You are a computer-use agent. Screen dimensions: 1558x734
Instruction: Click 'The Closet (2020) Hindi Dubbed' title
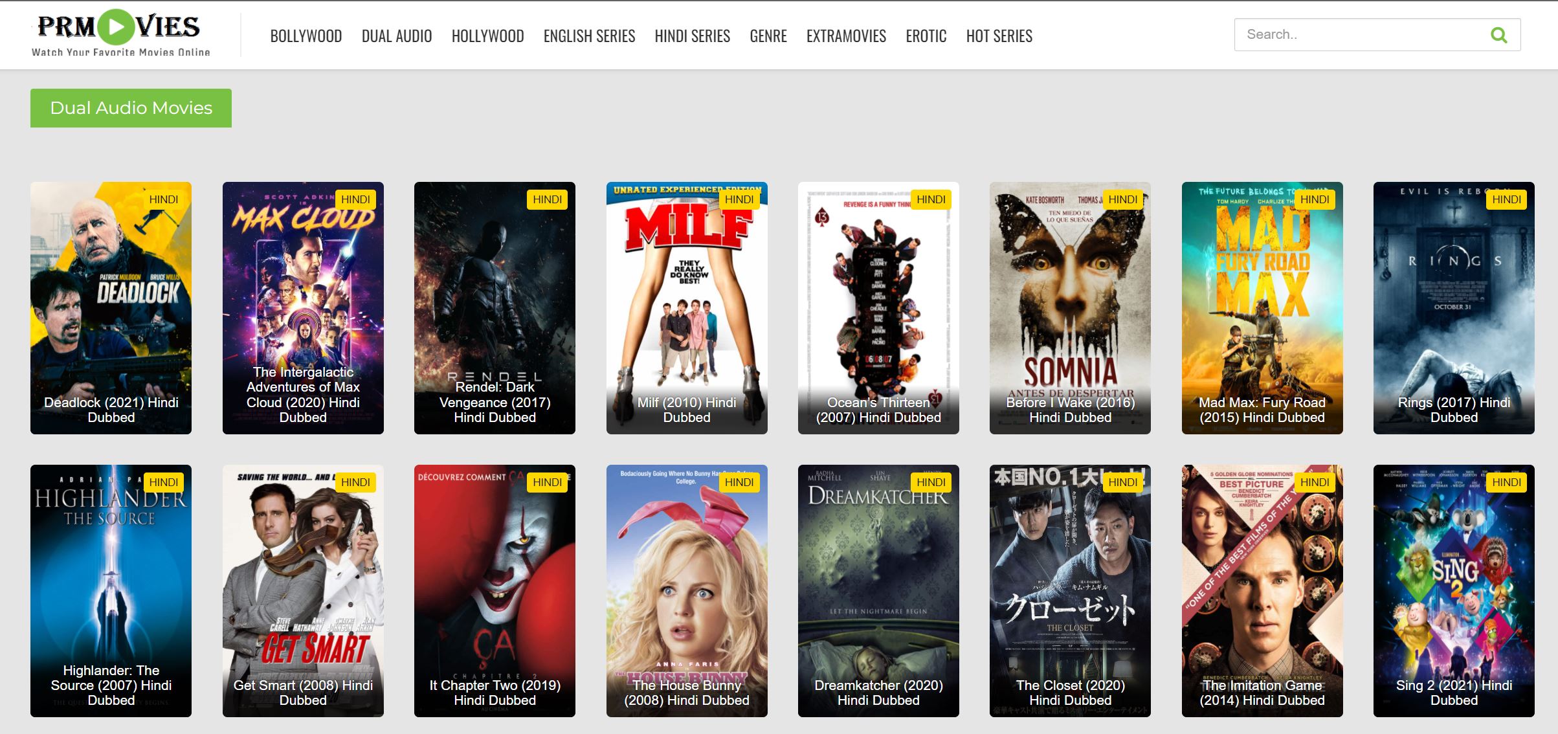[x=1070, y=693]
